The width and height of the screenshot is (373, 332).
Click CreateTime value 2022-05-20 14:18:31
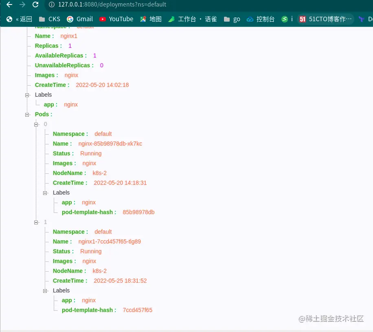(120, 183)
